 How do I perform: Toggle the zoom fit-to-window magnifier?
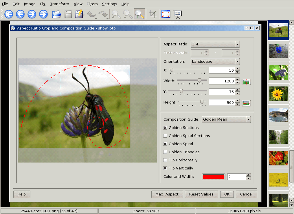pyautogui.click(x=139, y=14)
